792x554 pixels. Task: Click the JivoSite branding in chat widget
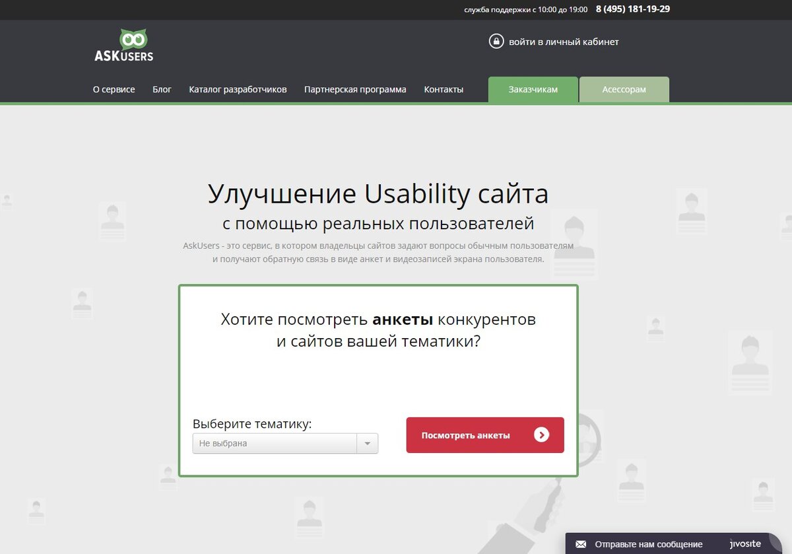click(x=745, y=544)
